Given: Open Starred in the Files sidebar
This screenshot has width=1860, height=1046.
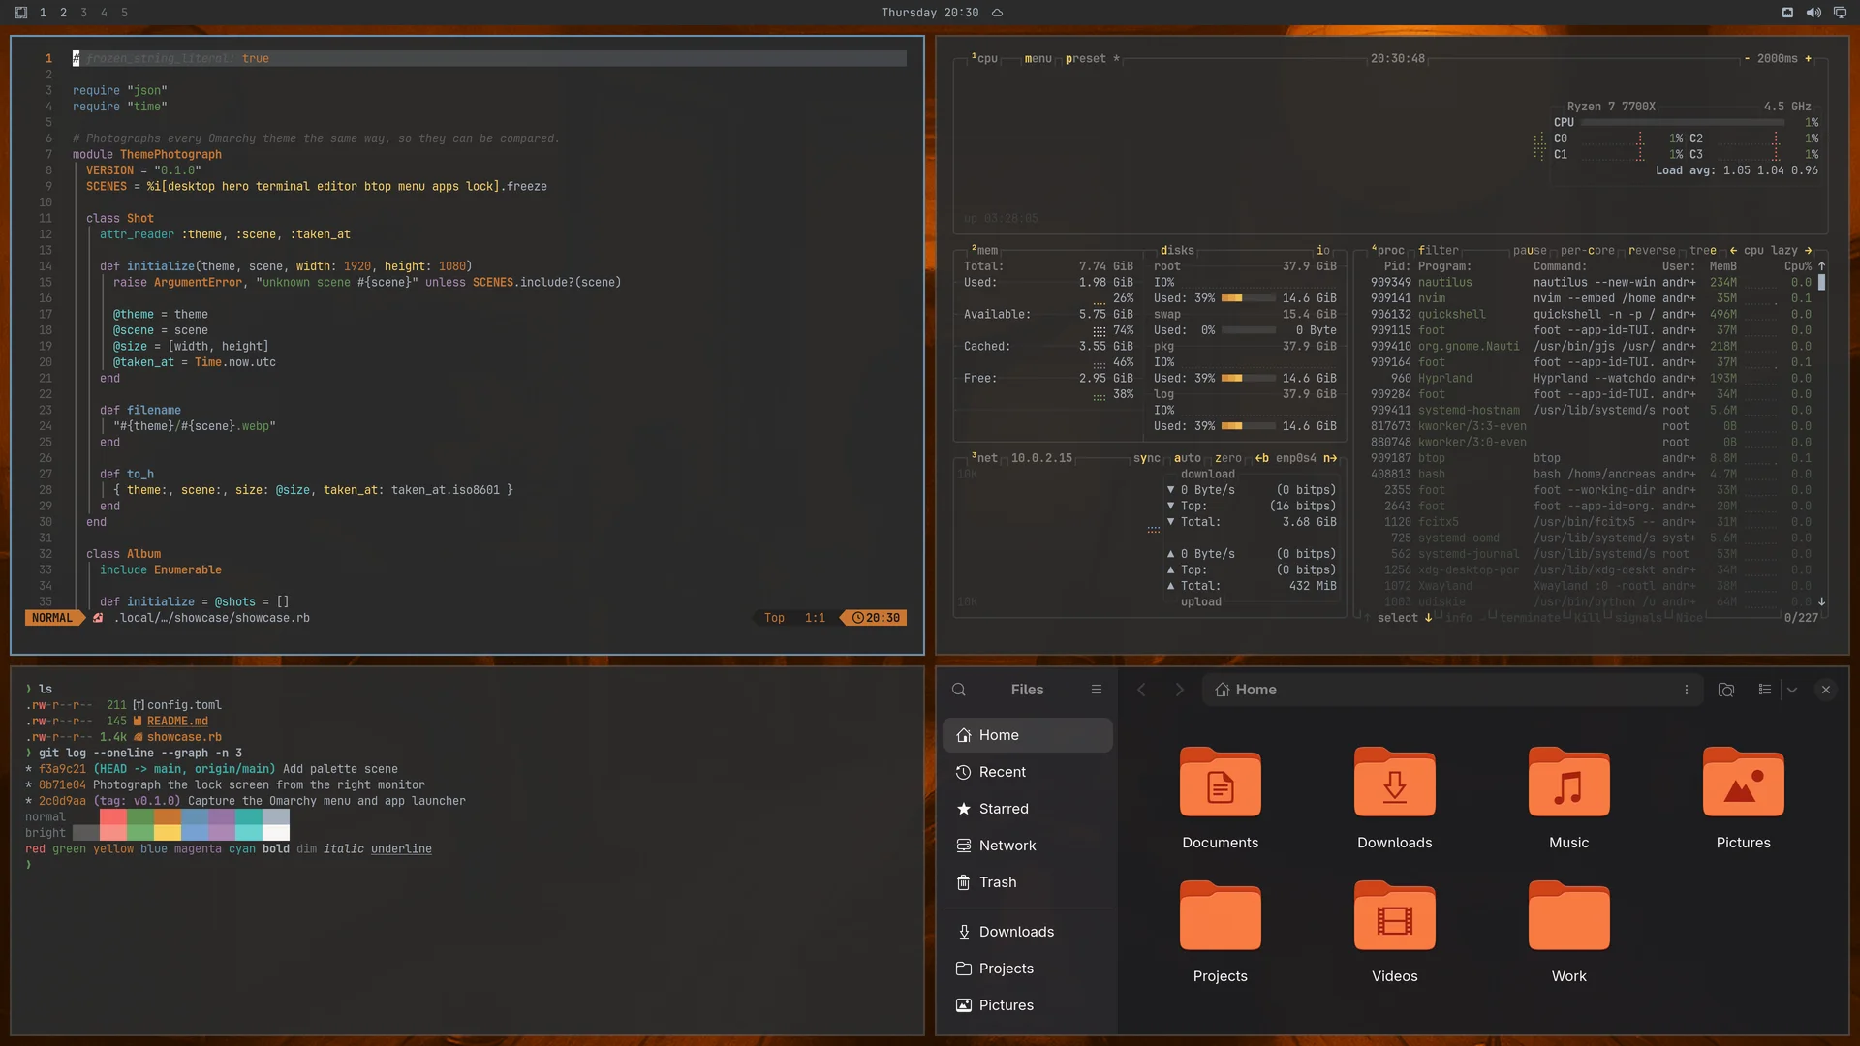Looking at the screenshot, I should pos(1028,809).
